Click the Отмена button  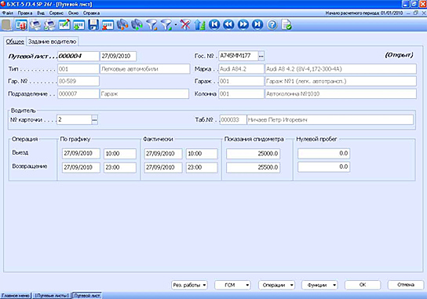(x=406, y=285)
